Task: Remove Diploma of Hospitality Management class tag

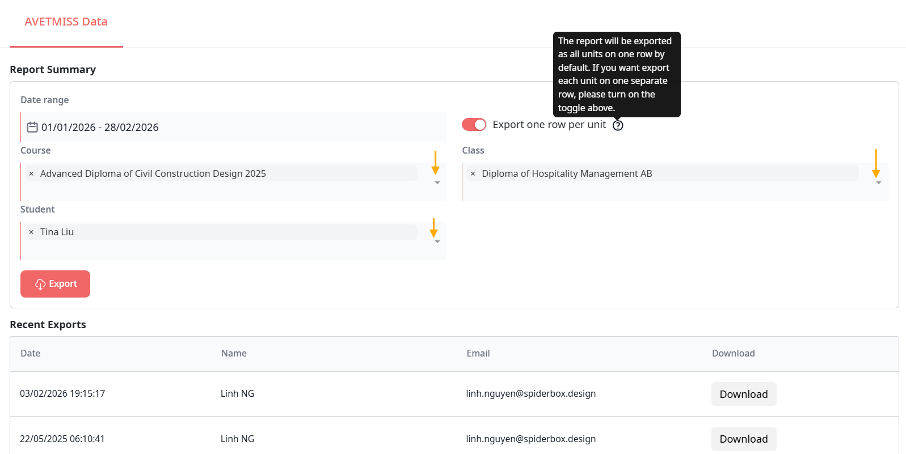Action: coord(473,174)
